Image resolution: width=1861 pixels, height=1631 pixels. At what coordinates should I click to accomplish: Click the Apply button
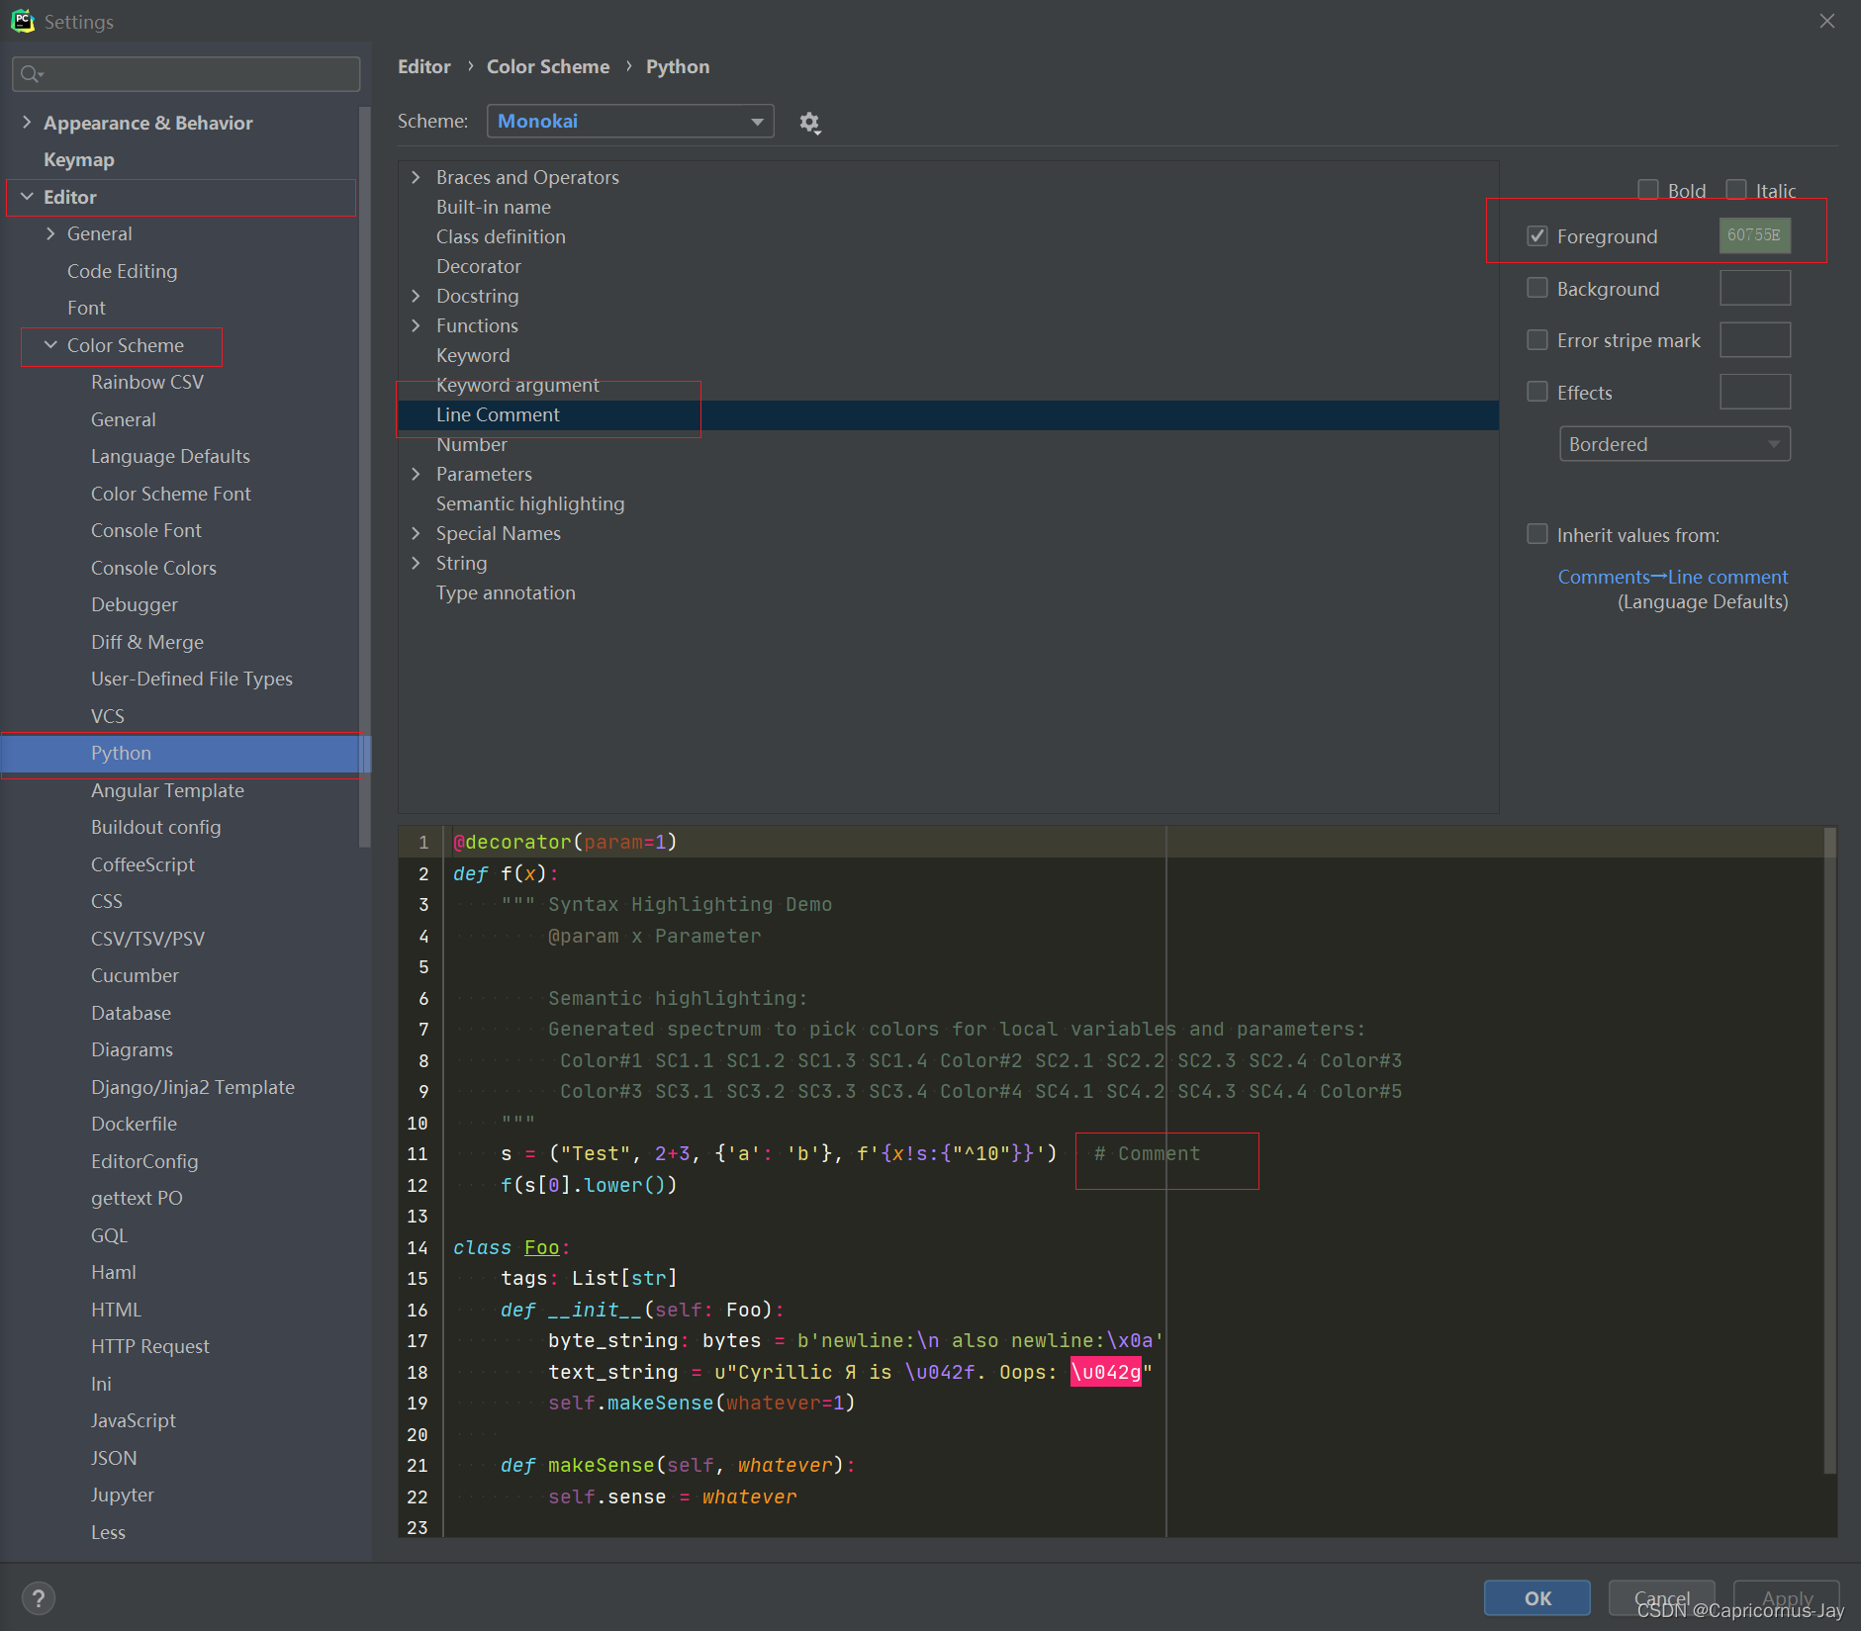pyautogui.click(x=1787, y=1597)
